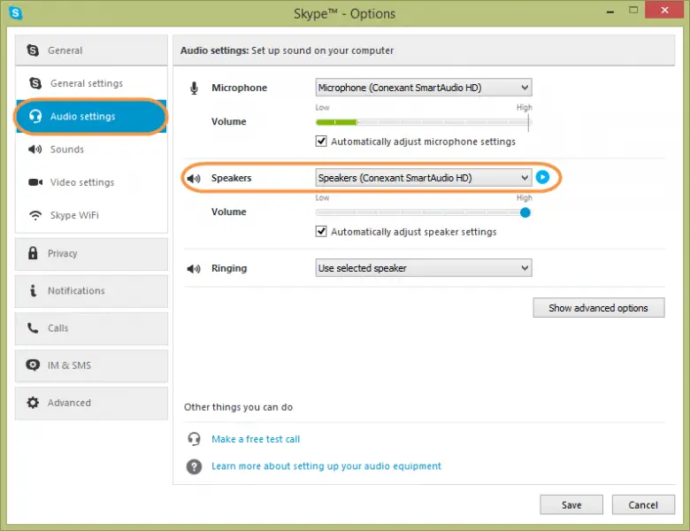Click the speaker volume slider handle
The image size is (690, 531).
point(525,212)
